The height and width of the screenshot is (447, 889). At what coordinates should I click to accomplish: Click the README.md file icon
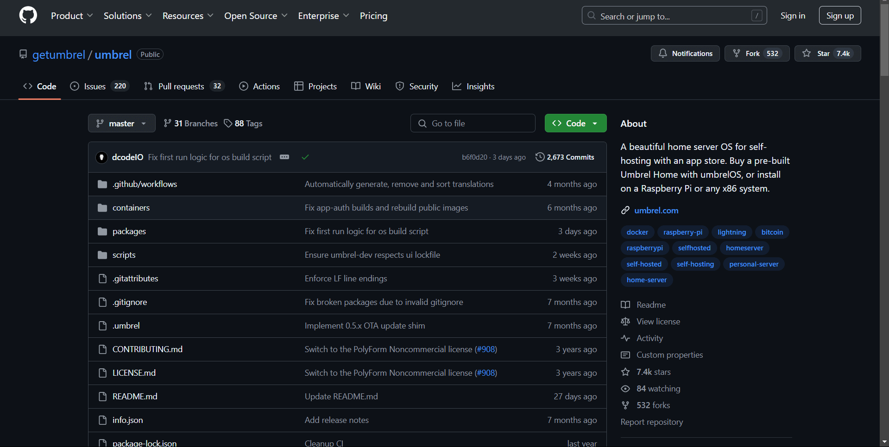click(x=102, y=397)
